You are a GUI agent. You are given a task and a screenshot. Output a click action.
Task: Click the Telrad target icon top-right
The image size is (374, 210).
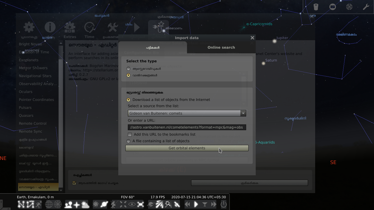pos(349,7)
